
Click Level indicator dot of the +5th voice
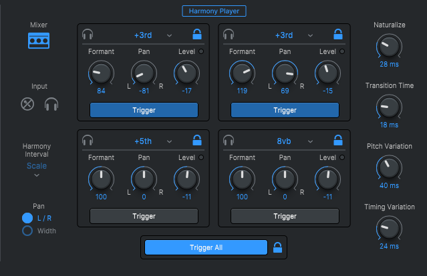[x=201, y=157]
